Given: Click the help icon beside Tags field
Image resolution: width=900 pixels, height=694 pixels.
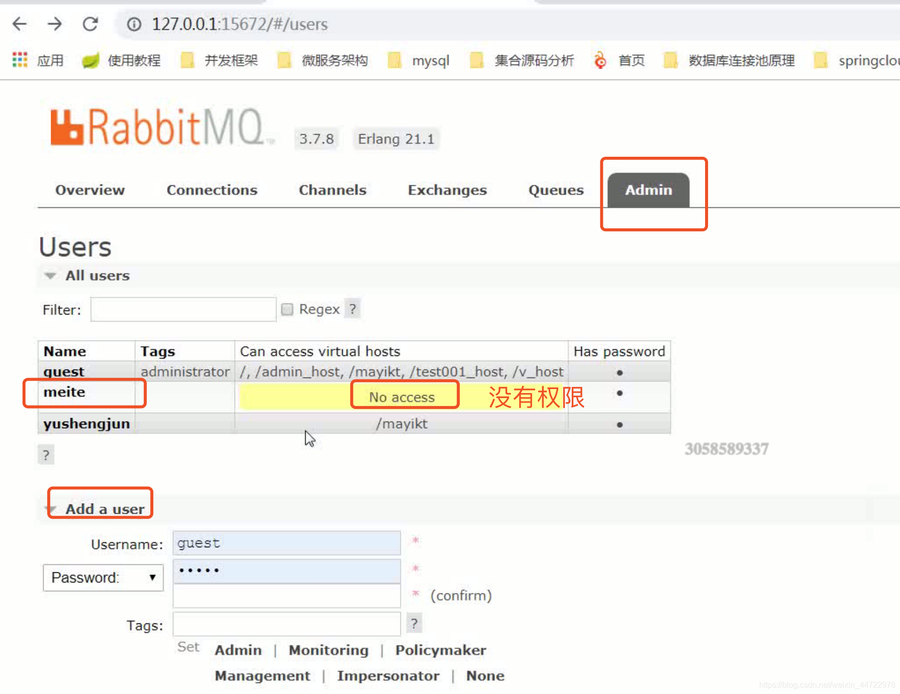Looking at the screenshot, I should click(414, 623).
